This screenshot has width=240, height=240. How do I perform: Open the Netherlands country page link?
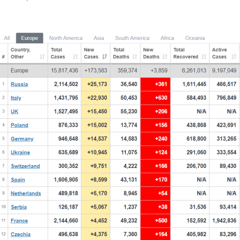point(26,193)
